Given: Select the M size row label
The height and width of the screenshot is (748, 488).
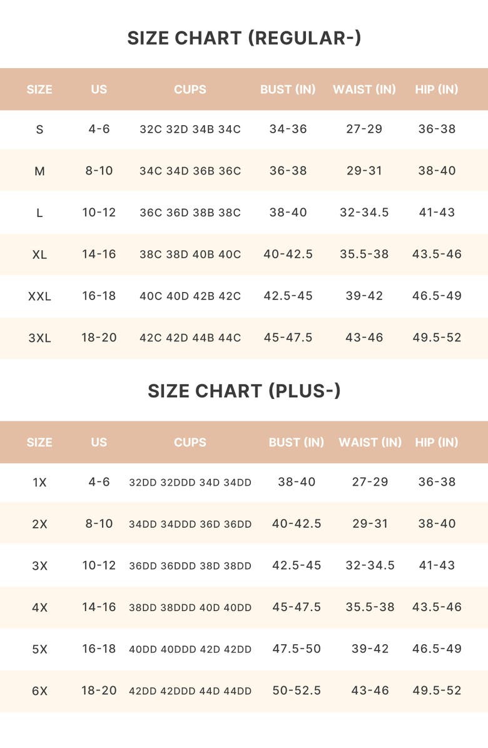Looking at the screenshot, I should (39, 171).
